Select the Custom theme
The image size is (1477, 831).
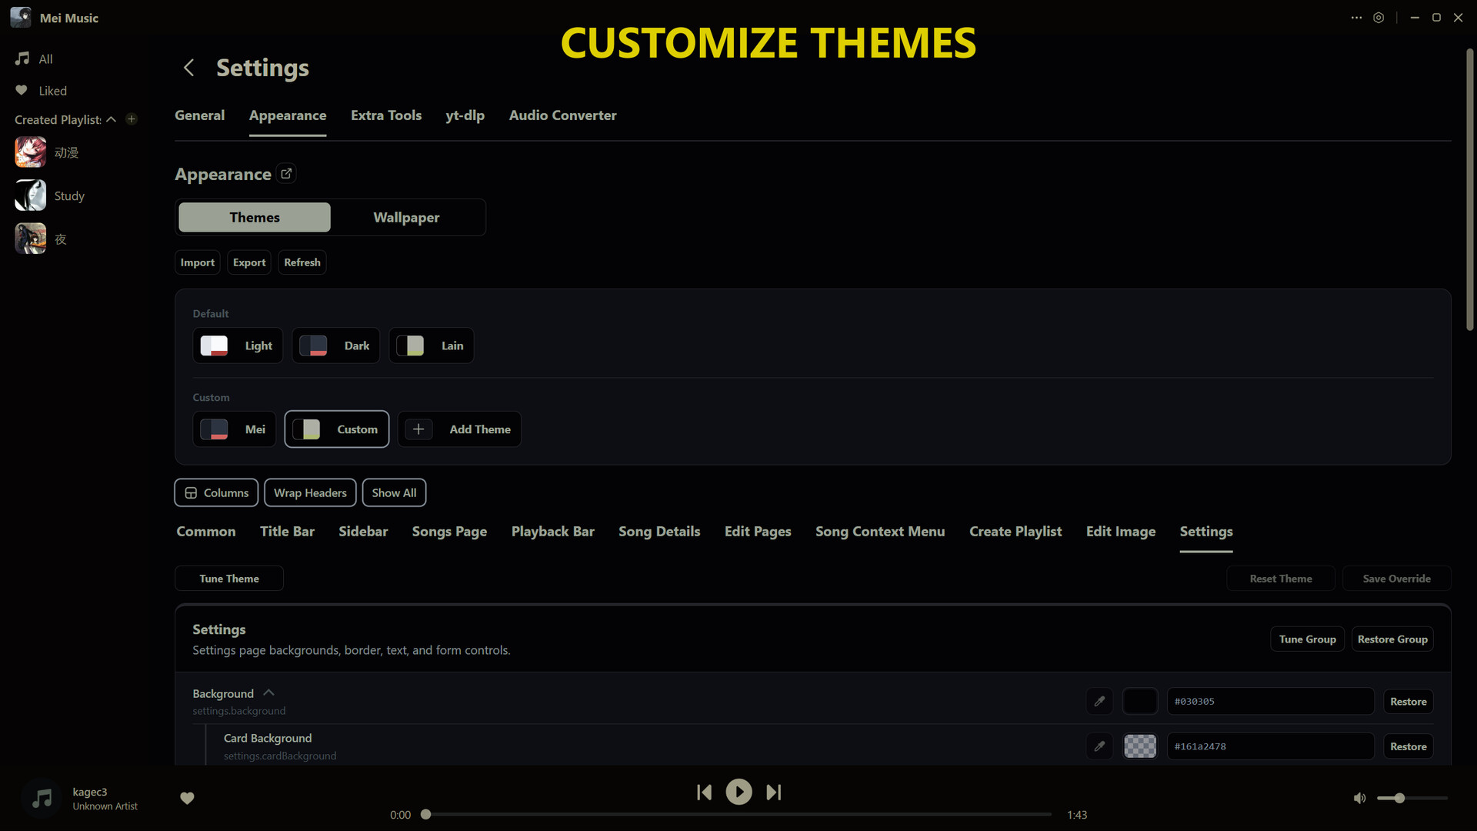pos(337,429)
